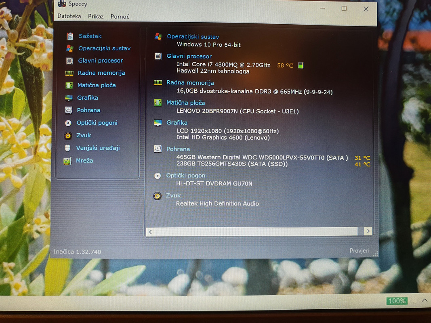Click the 31 °C Western Digital drive temperature
The height and width of the screenshot is (323, 431).
click(362, 158)
